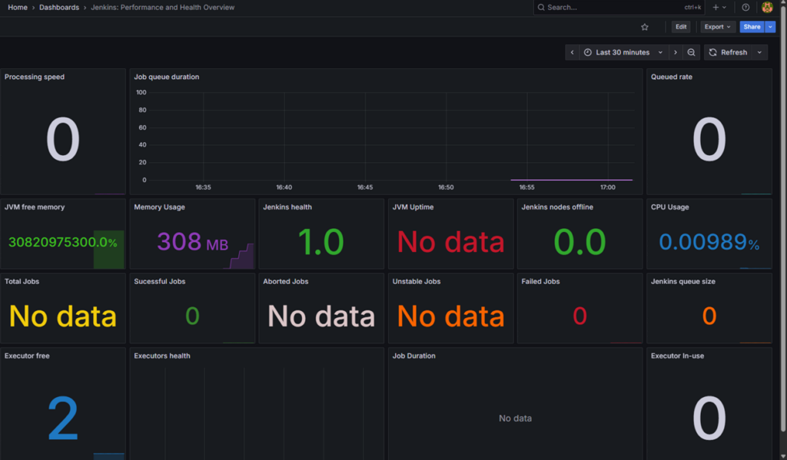This screenshot has width=787, height=460.
Task: Click the Job queue duration panel title
Action: (167, 77)
